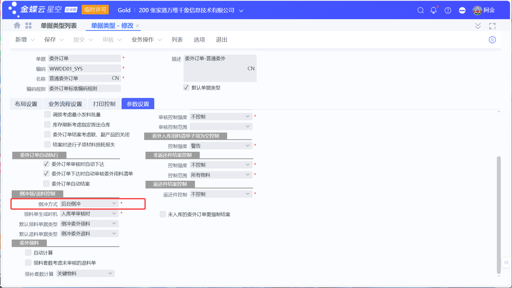Click 保存 toolbar button
This screenshot has height=288, width=512.
(x=50, y=40)
